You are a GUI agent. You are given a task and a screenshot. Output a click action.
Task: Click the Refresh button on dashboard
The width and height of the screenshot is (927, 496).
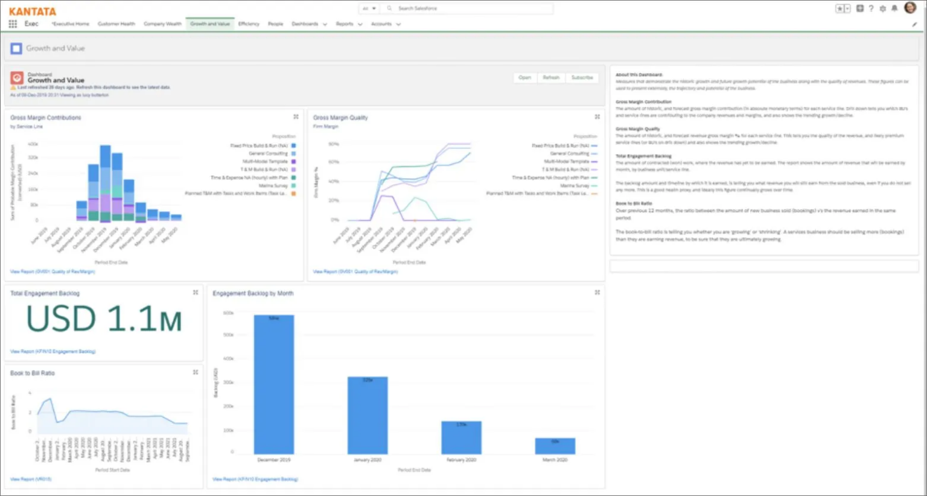pyautogui.click(x=550, y=77)
